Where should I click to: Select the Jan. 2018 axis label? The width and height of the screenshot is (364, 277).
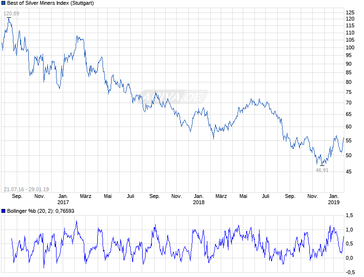coord(199,199)
